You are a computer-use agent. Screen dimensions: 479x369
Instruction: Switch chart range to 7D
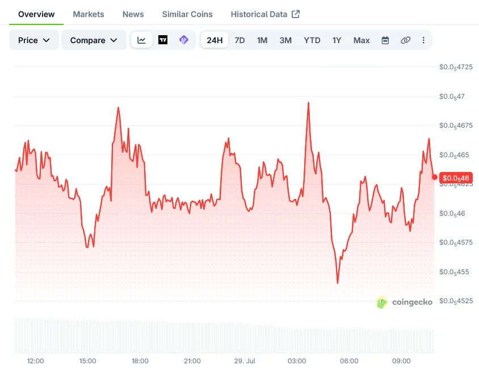click(239, 40)
